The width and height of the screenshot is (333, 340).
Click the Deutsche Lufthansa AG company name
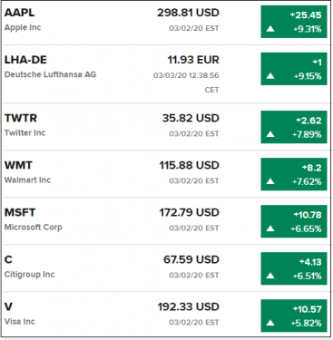click(x=50, y=74)
